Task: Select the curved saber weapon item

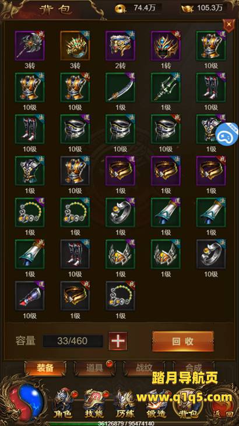Action: click(121, 88)
